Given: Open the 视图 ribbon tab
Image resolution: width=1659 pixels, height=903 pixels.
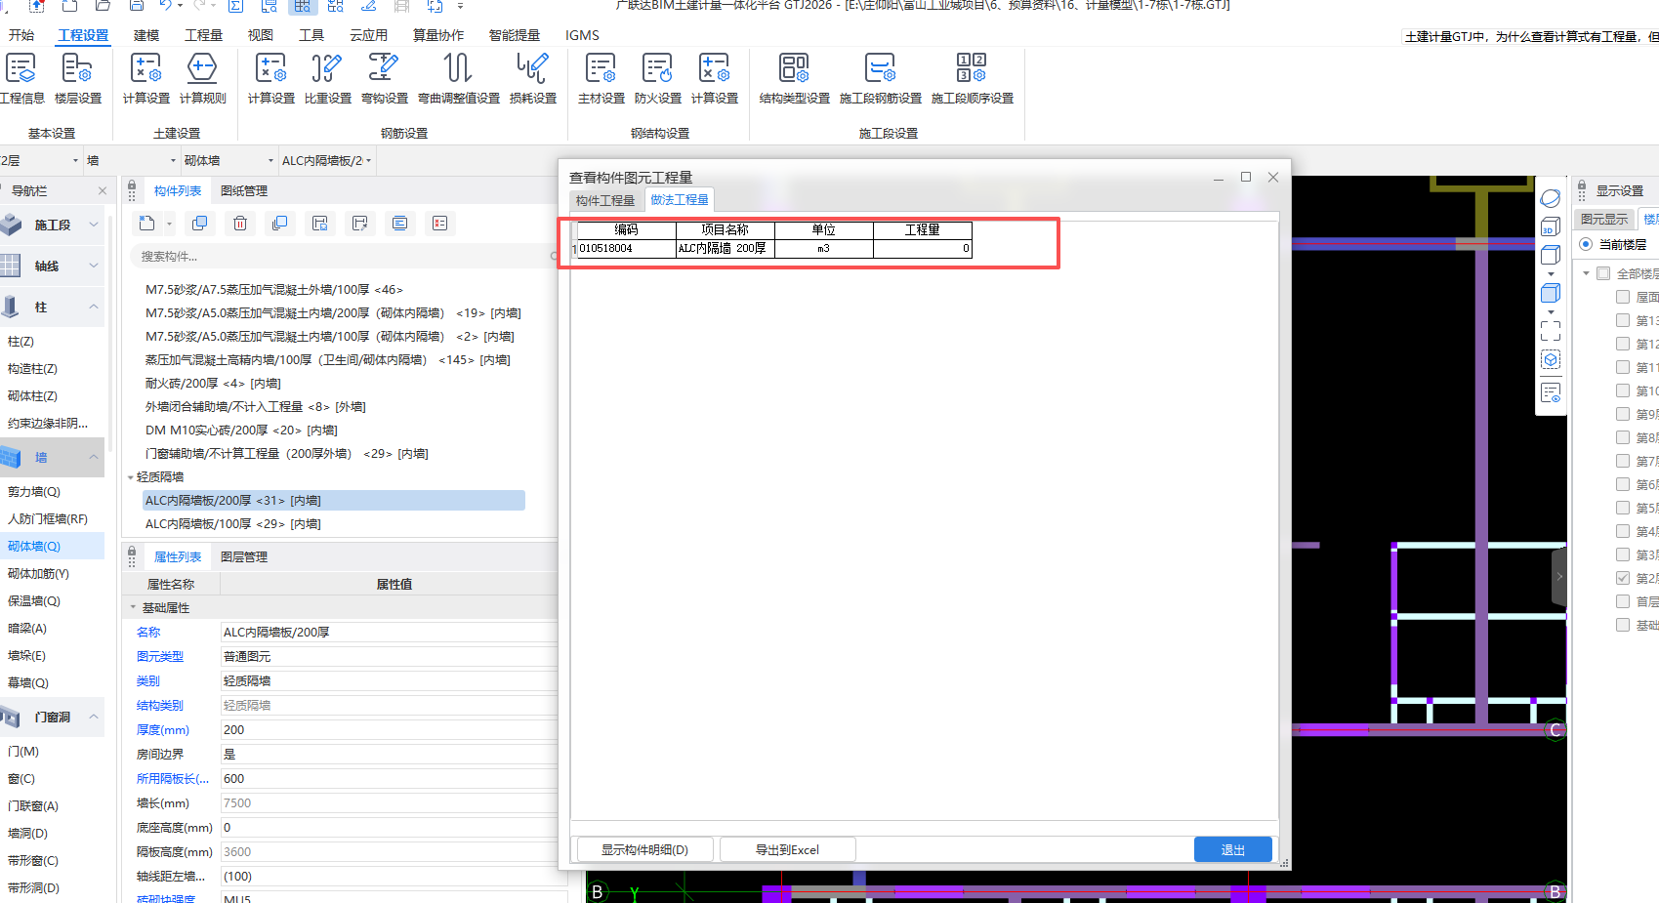Looking at the screenshot, I should coord(261,35).
